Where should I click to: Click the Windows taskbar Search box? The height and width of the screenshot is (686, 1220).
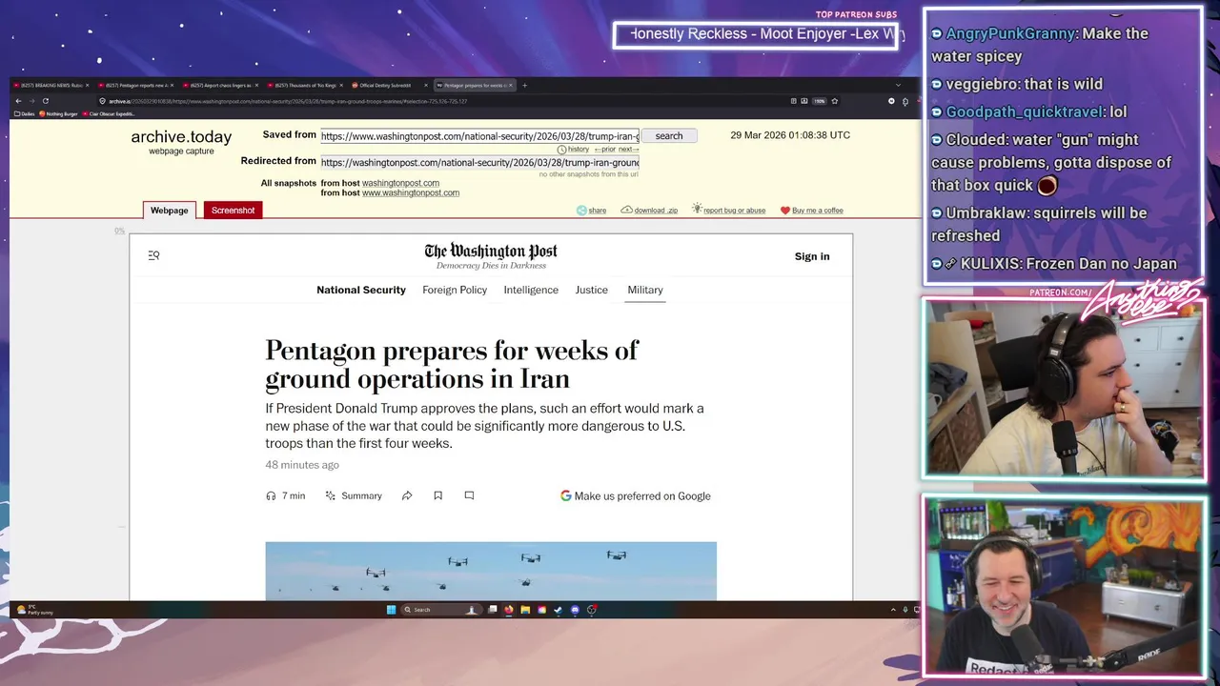click(441, 610)
